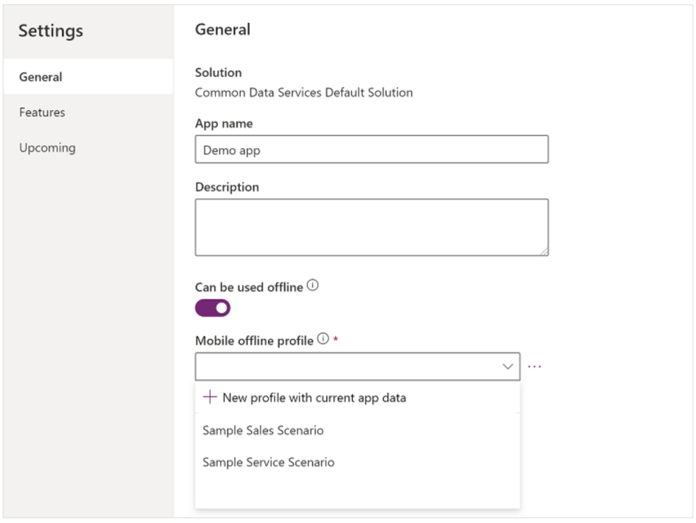
Task: Click the Description box resize handle
Action: tap(544, 251)
